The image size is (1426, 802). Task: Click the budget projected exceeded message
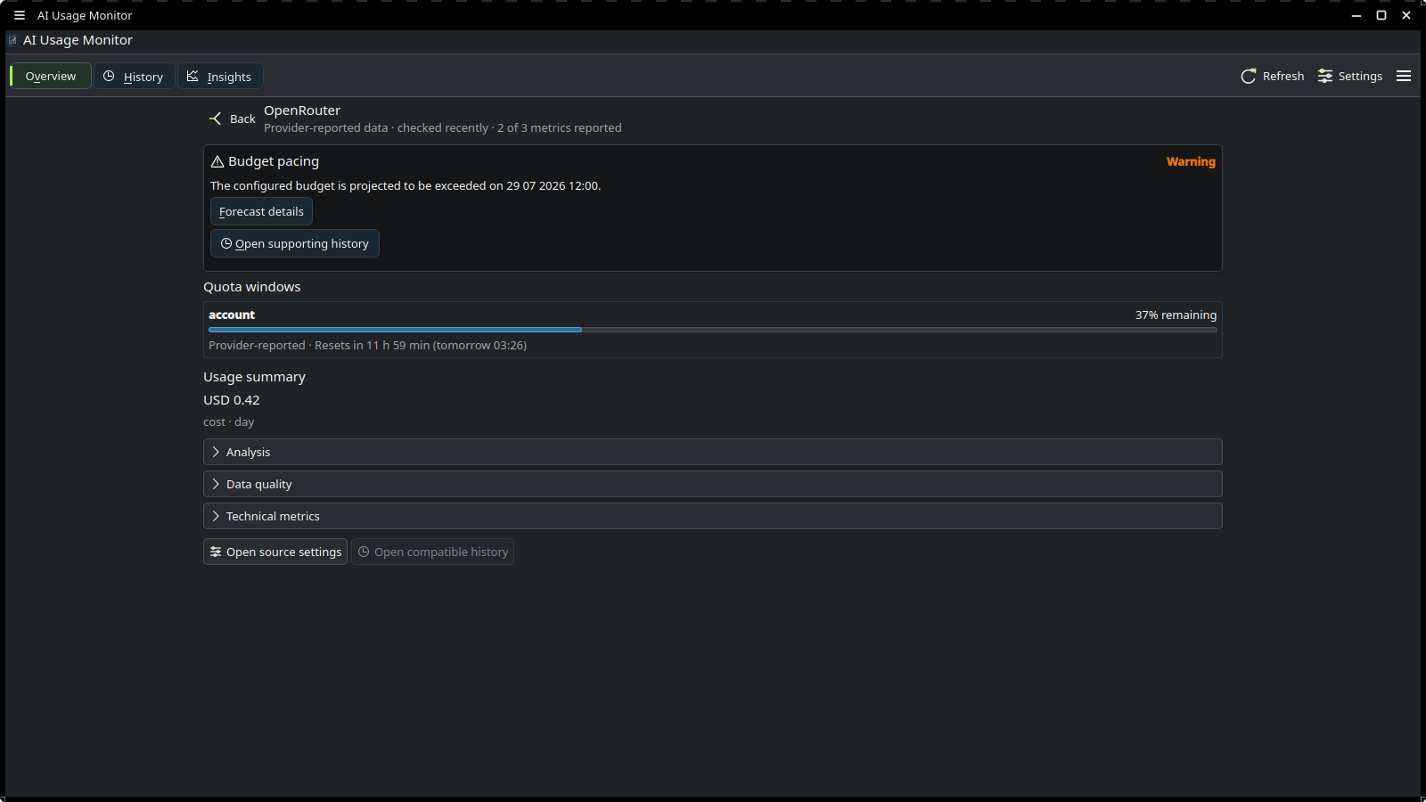click(406, 186)
